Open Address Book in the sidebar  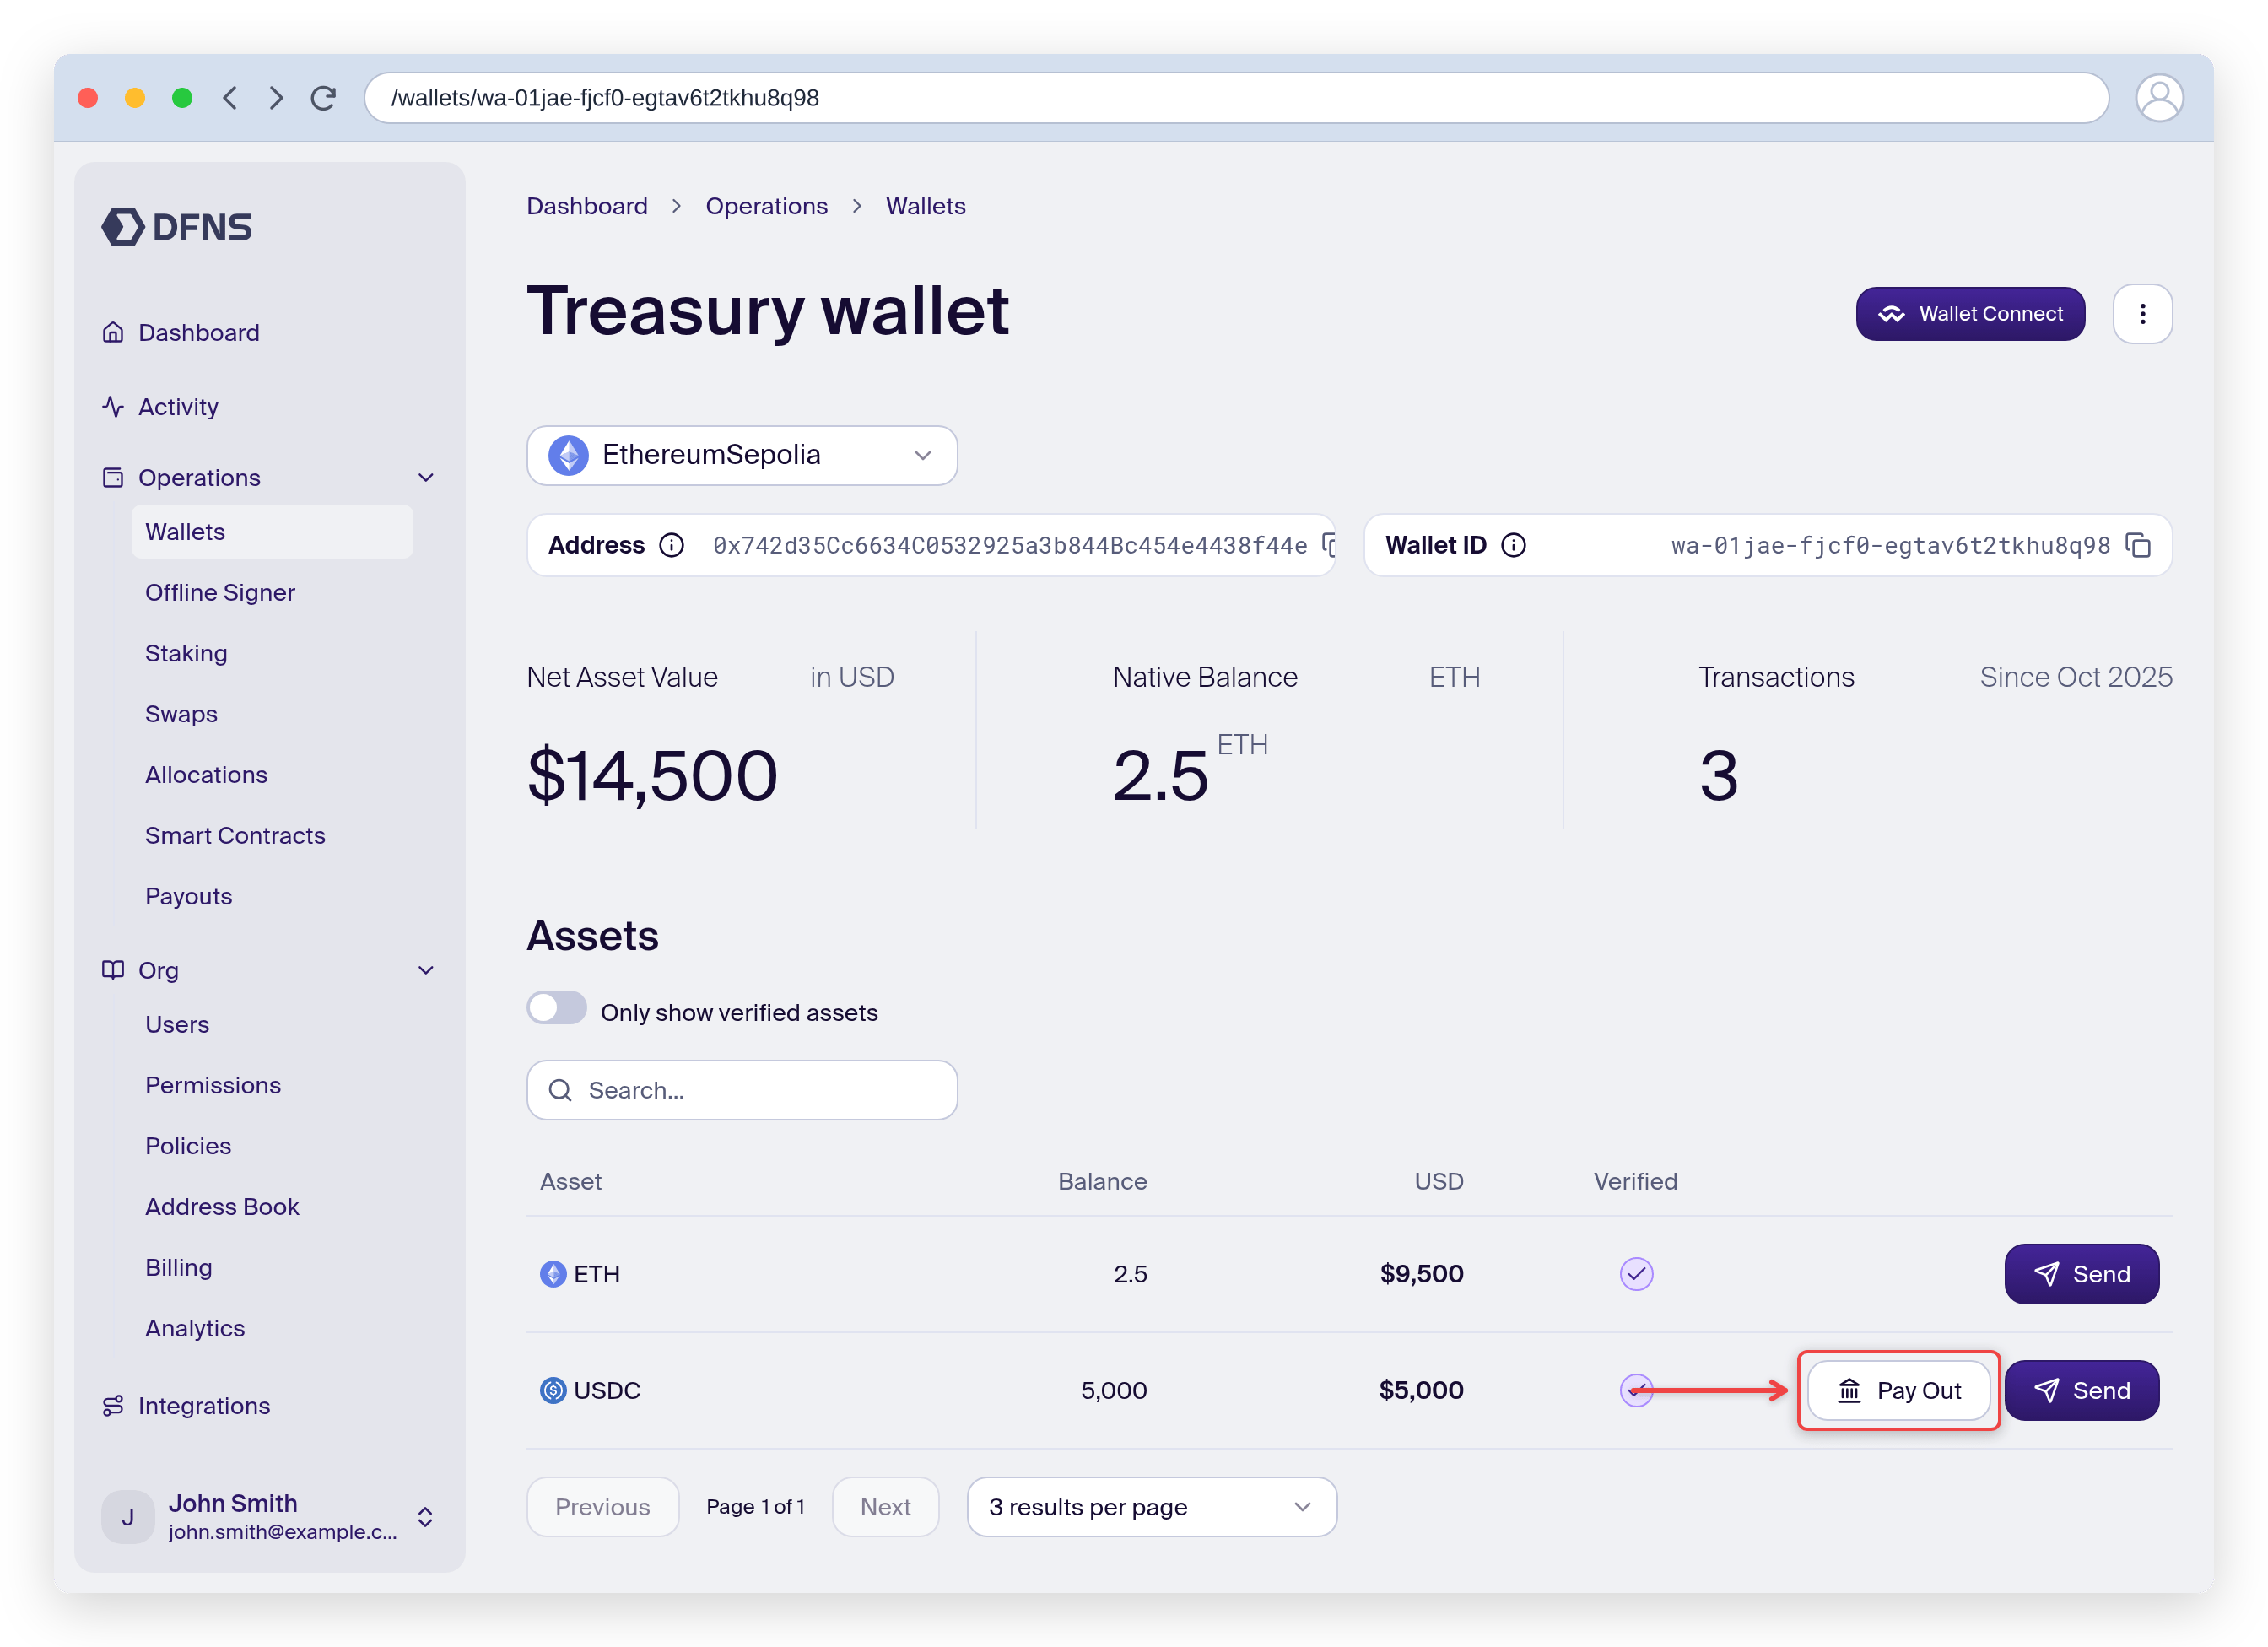(x=222, y=1207)
